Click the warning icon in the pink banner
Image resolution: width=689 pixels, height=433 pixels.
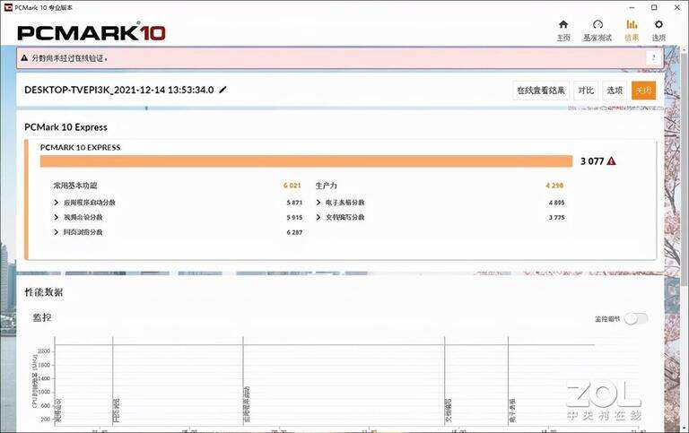[24, 57]
